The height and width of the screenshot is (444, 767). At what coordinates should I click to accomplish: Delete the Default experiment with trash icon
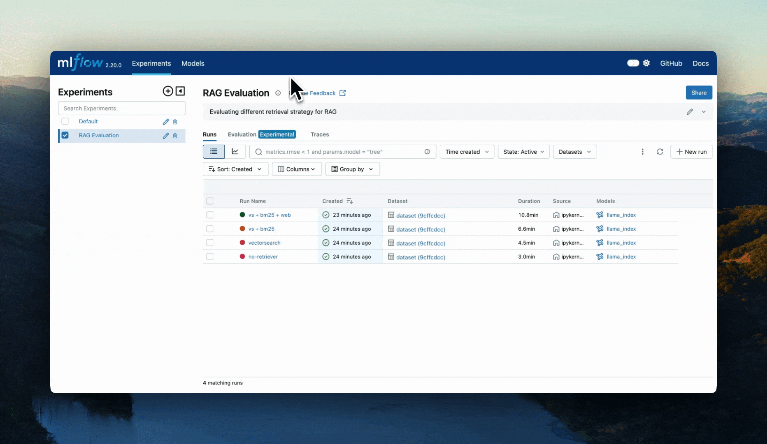175,122
